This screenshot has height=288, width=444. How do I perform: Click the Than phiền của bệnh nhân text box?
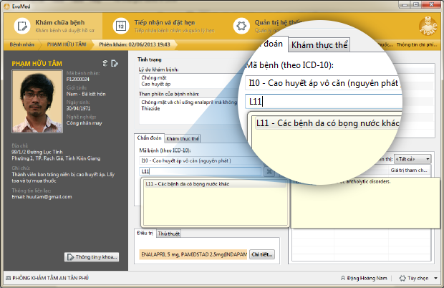tap(188, 111)
